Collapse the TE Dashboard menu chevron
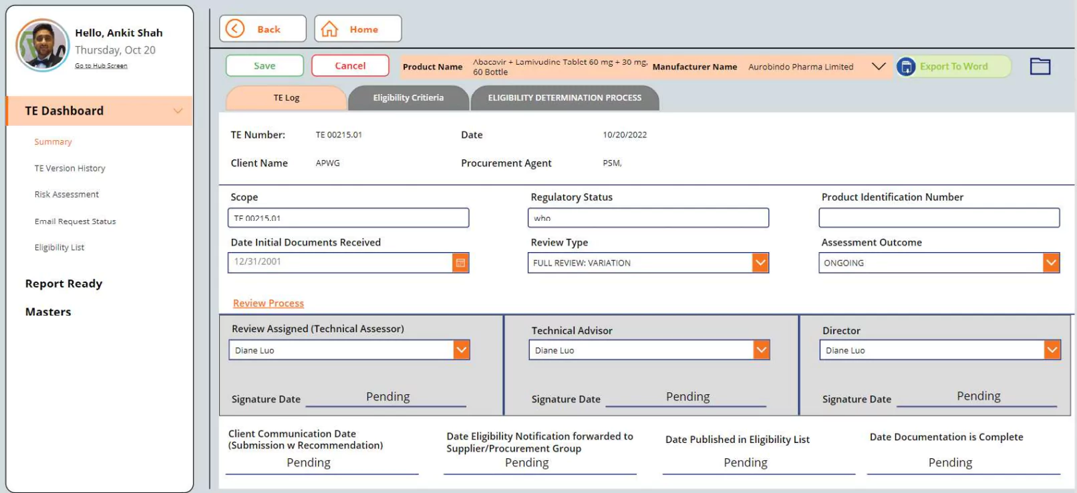 [x=178, y=111]
